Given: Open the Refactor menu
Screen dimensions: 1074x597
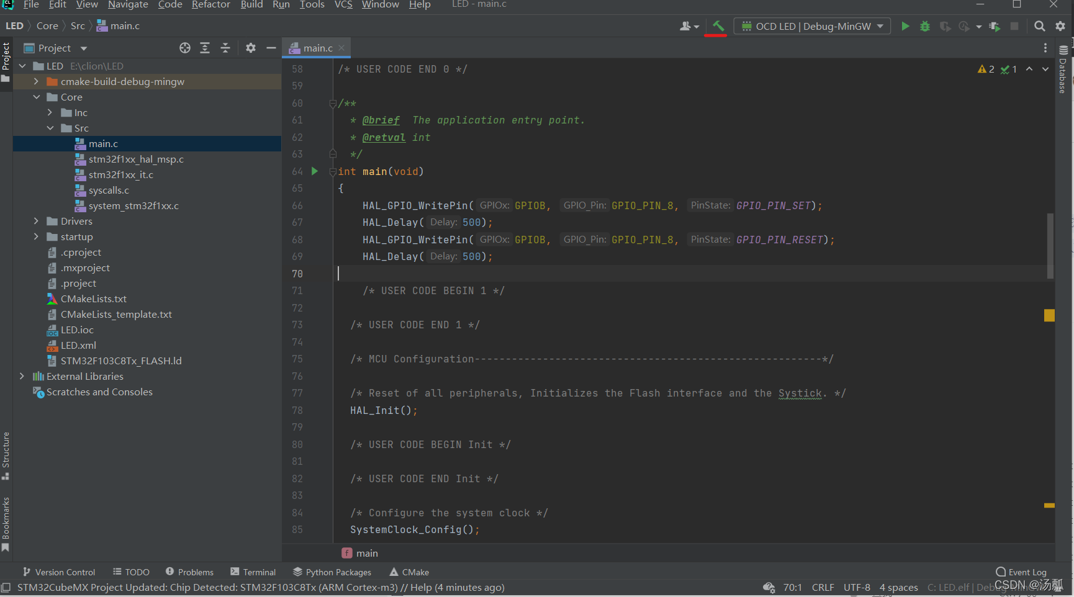Looking at the screenshot, I should click(211, 4).
